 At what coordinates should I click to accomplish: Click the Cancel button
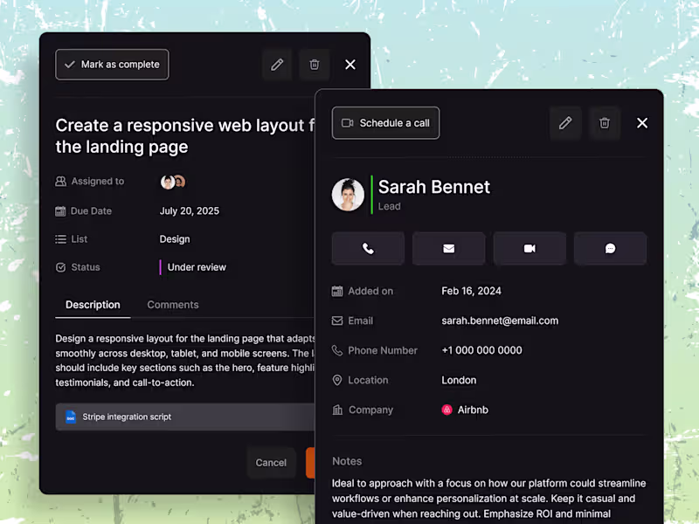pos(271,463)
